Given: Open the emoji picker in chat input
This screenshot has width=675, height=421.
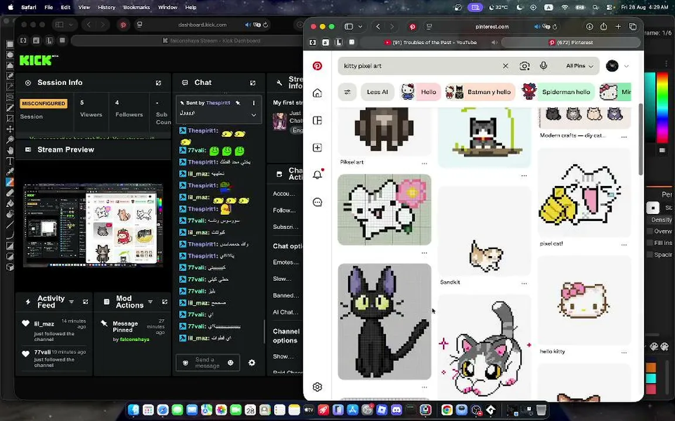Looking at the screenshot, I should coord(230,363).
